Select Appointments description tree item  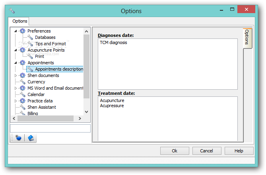pyautogui.click(x=59, y=69)
